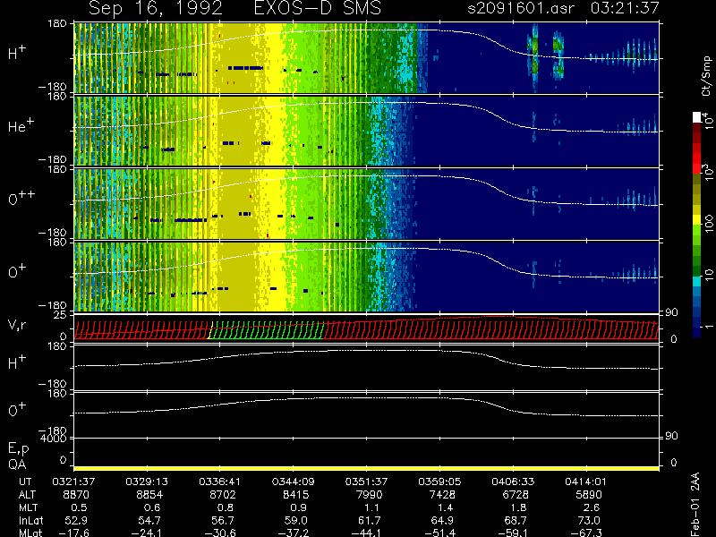
Task: Click the white top swatch of color bar
Action: (x=697, y=117)
